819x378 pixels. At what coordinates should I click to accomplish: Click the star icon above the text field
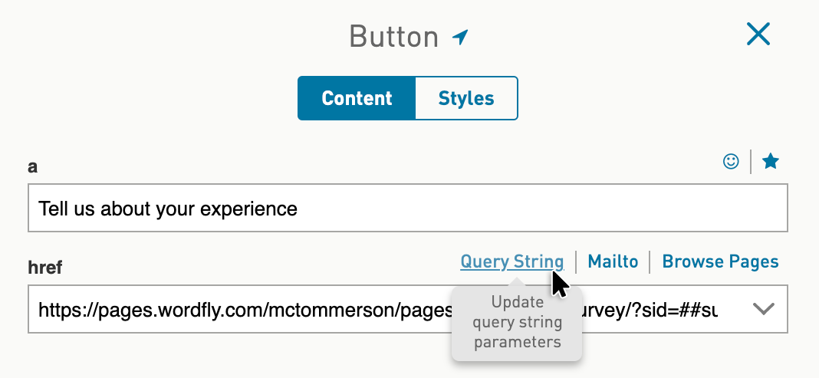[x=771, y=161]
